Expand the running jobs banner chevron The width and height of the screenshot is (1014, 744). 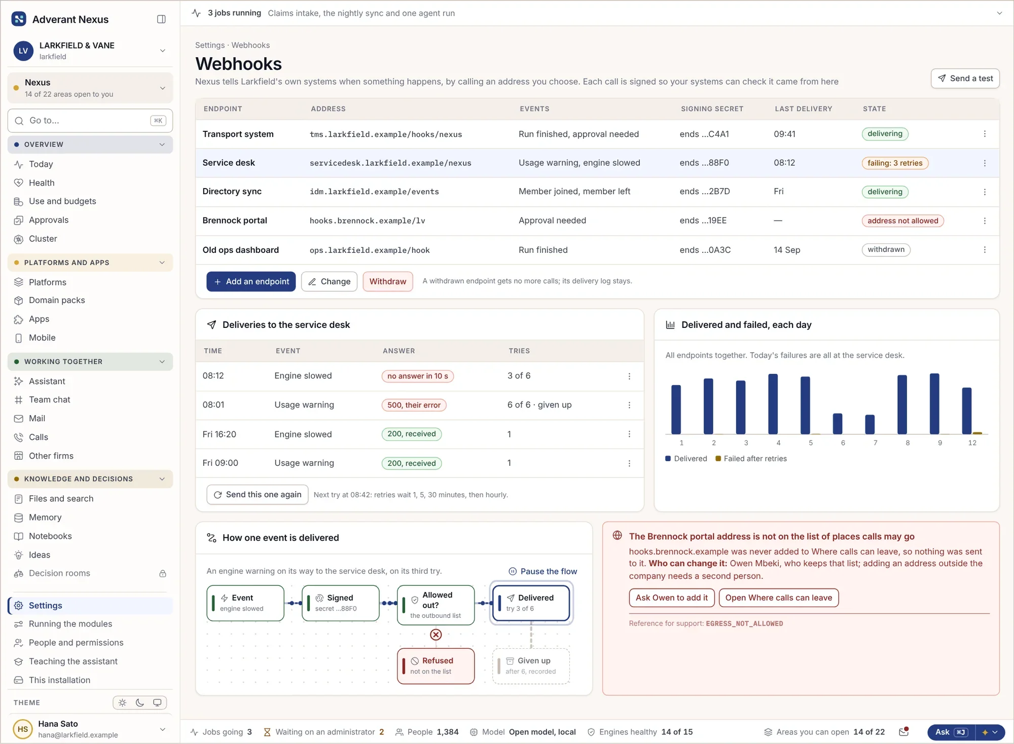pyautogui.click(x=999, y=13)
